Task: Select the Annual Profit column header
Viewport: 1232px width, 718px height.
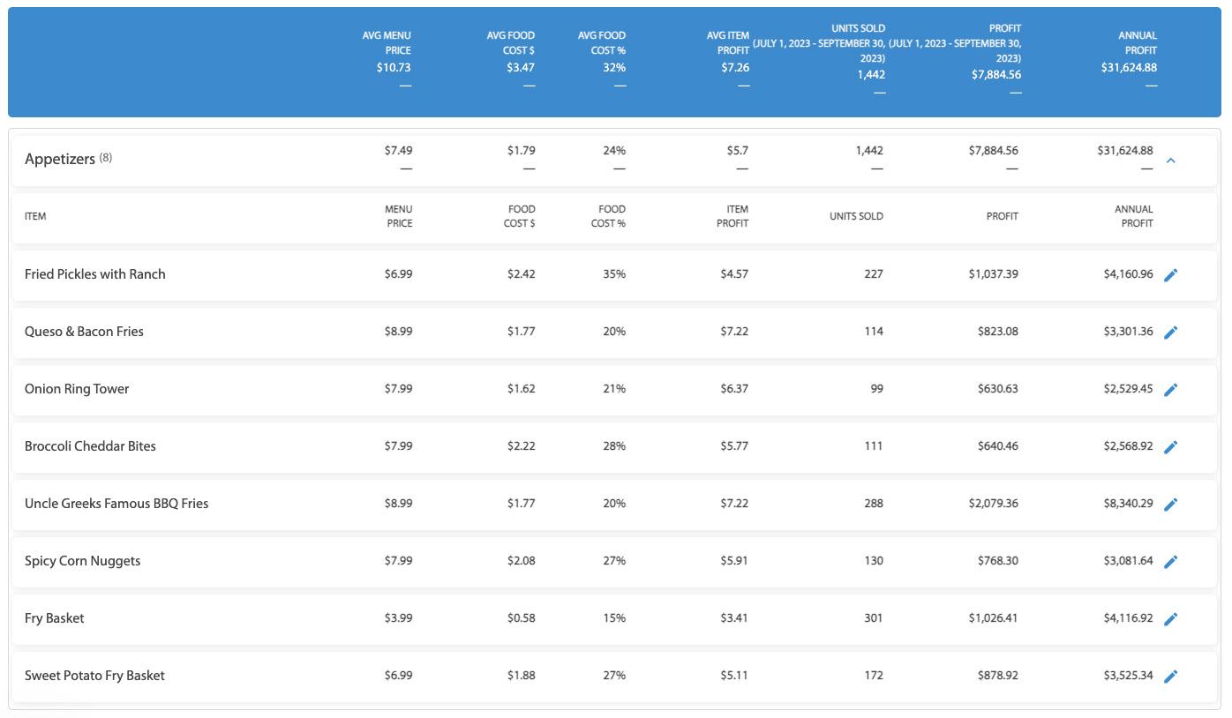Action: pyautogui.click(x=1133, y=216)
